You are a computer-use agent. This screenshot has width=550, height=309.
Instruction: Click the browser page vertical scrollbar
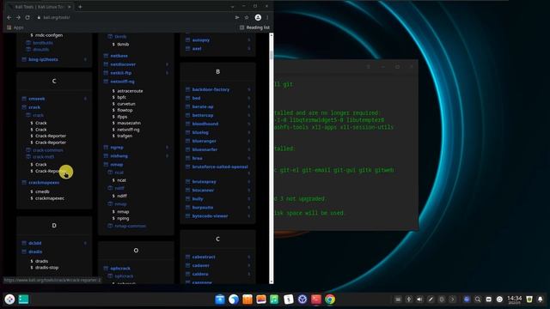[x=272, y=158]
